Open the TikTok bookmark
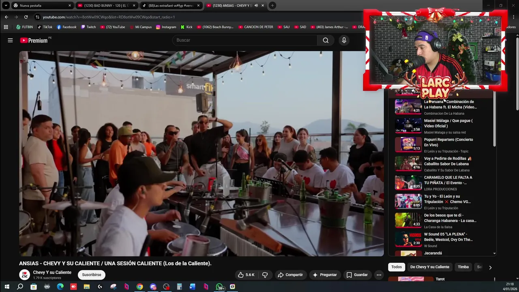This screenshot has width=519, height=292. click(x=45, y=27)
